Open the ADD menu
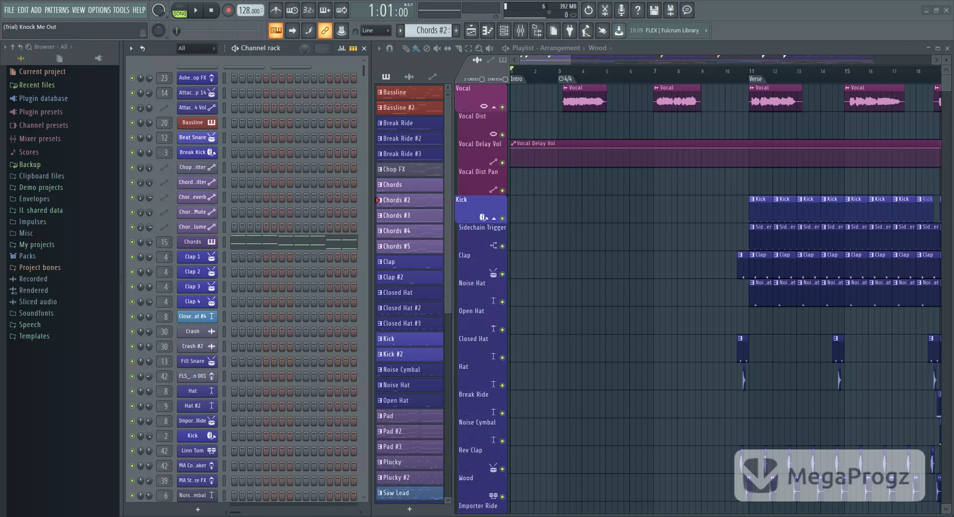954x517 pixels. point(36,10)
